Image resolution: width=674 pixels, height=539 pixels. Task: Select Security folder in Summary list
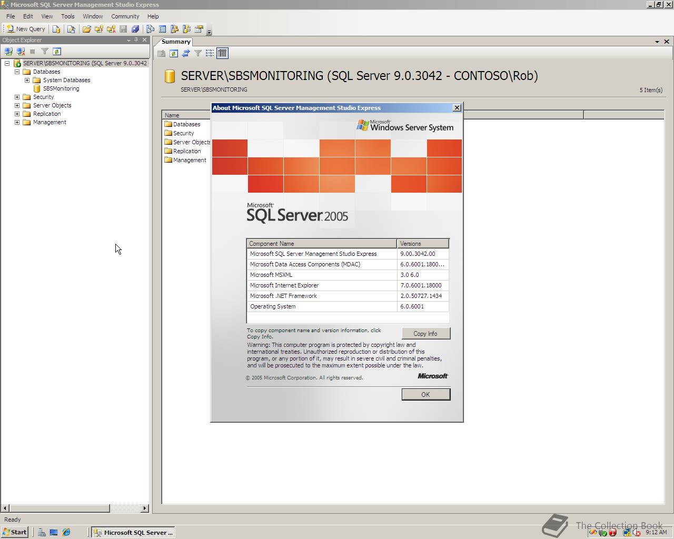(179, 133)
